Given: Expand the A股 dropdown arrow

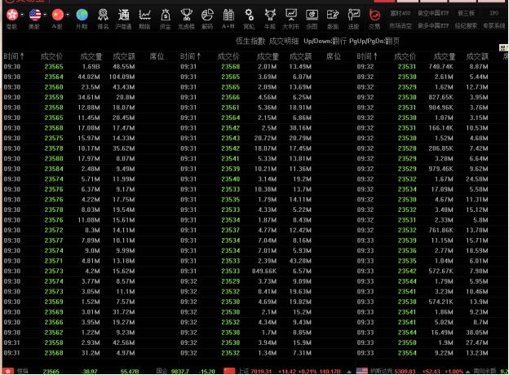Looking at the screenshot, I should point(67,15).
